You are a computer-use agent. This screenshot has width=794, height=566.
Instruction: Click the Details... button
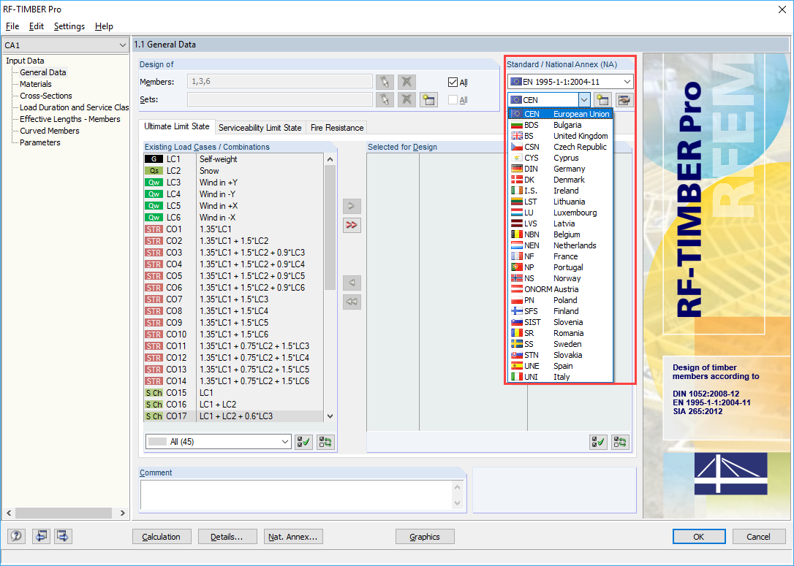[x=227, y=537]
